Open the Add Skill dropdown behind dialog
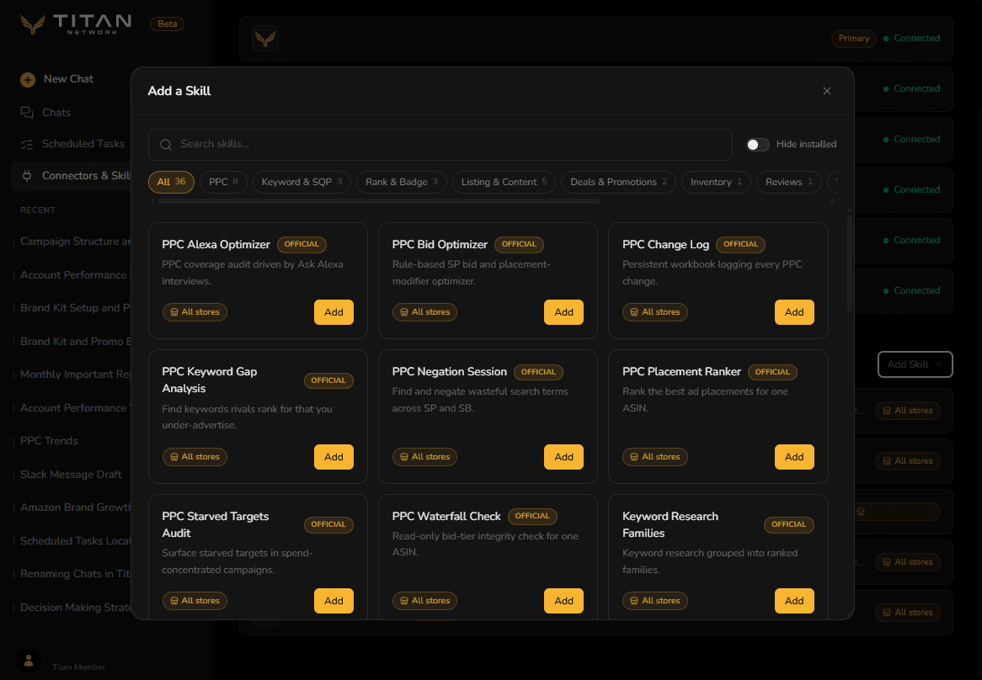This screenshot has width=982, height=680. [x=915, y=364]
